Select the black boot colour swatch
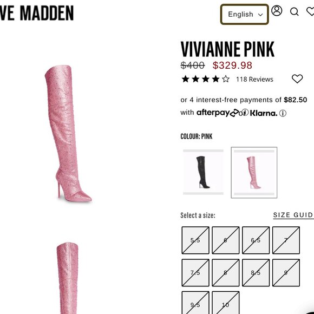This screenshot has width=314, height=314. 203,172
